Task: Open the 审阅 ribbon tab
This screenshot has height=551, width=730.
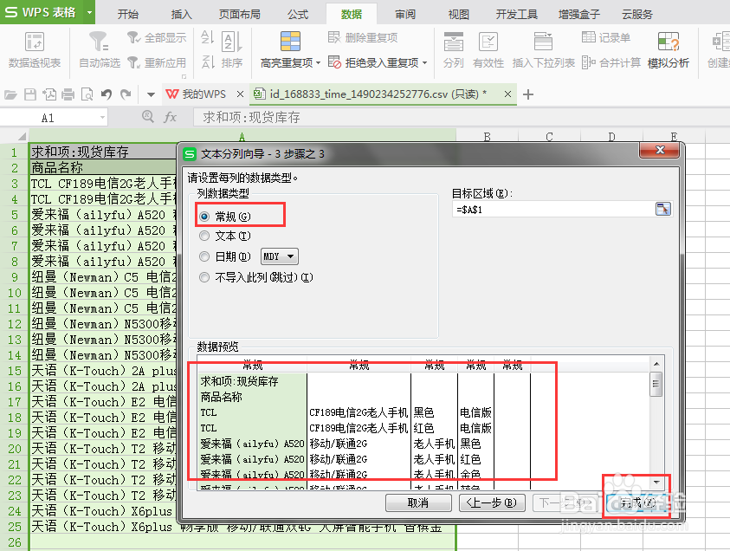Action: (405, 15)
